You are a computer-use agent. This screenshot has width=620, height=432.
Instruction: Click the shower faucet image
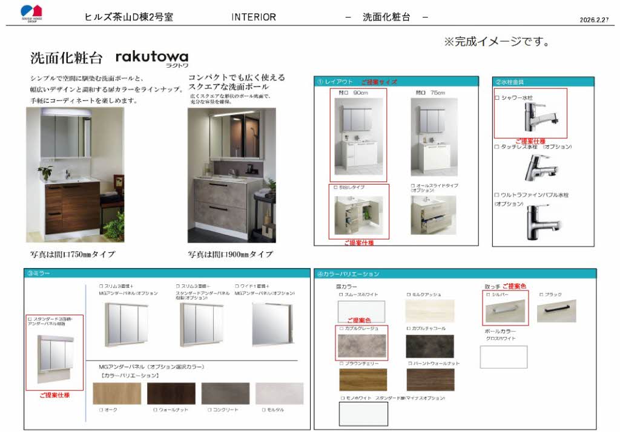click(541, 117)
